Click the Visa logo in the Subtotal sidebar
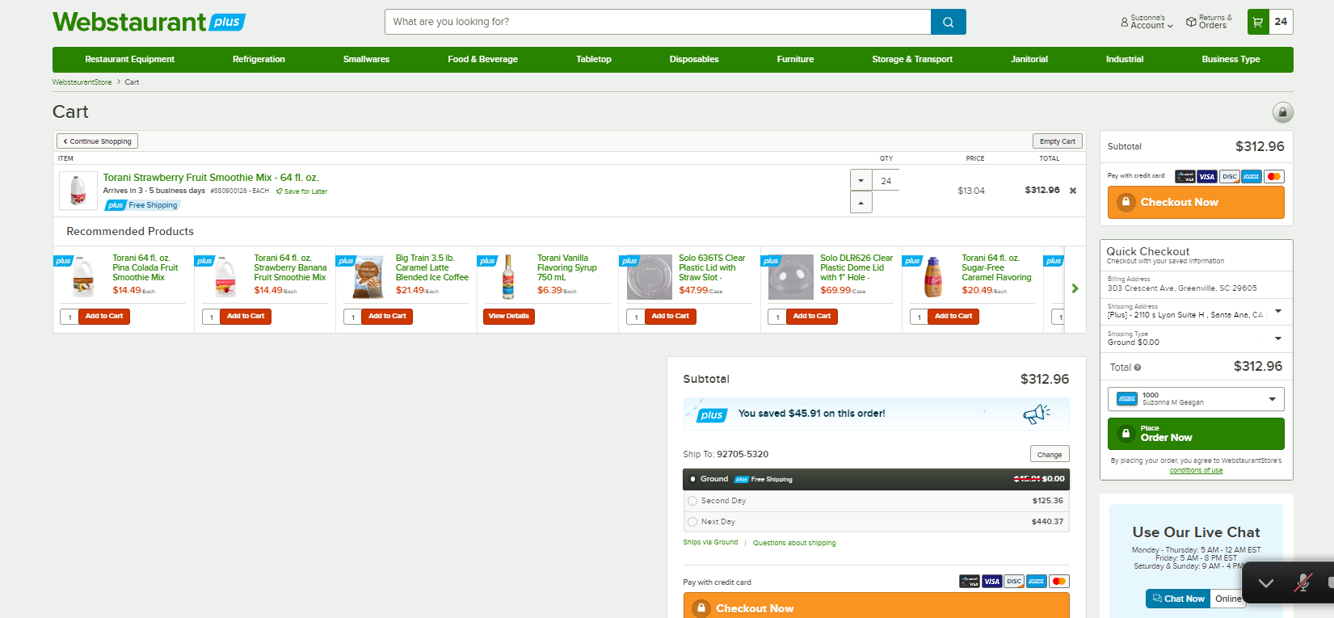 coord(1206,176)
